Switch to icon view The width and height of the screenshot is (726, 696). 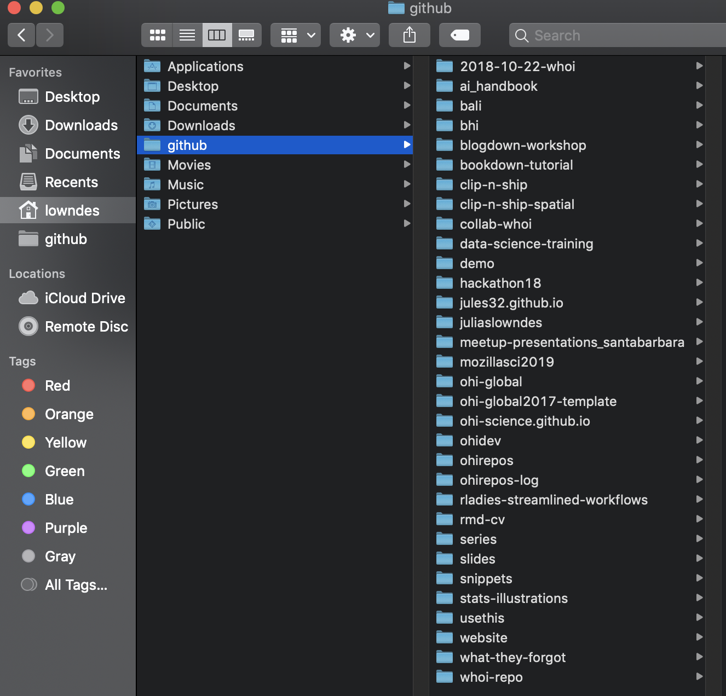tap(157, 36)
